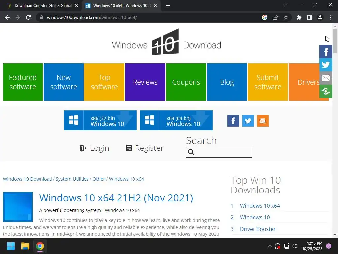Image resolution: width=338 pixels, height=254 pixels.
Task: Click the tab search chevron in title bar
Action: coord(285,5)
